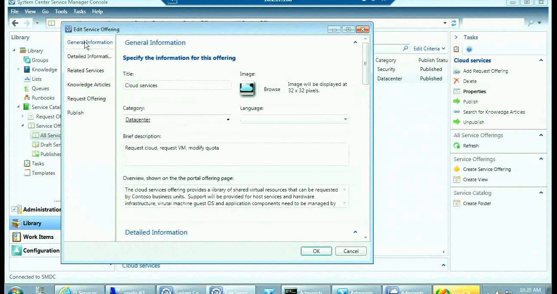
Task: Go to Knowledge Articles in dialog sidebar
Action: [x=89, y=85]
